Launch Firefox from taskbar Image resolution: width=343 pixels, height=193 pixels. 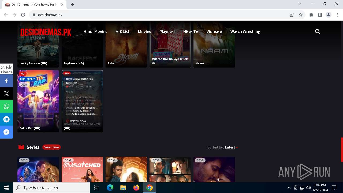(136, 188)
